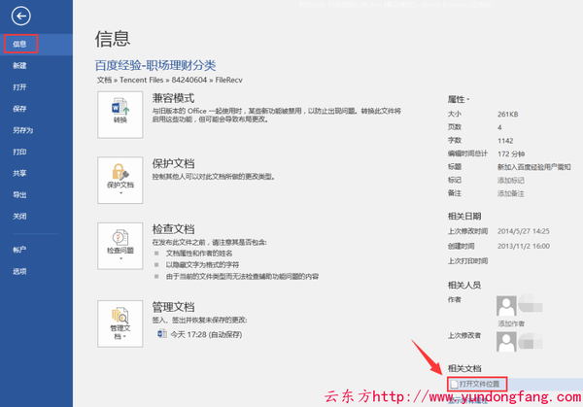
Task: Click 添加备注 comment field
Action: pyautogui.click(x=511, y=193)
